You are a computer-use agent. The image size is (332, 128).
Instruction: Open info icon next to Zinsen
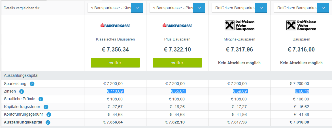coord(21,92)
